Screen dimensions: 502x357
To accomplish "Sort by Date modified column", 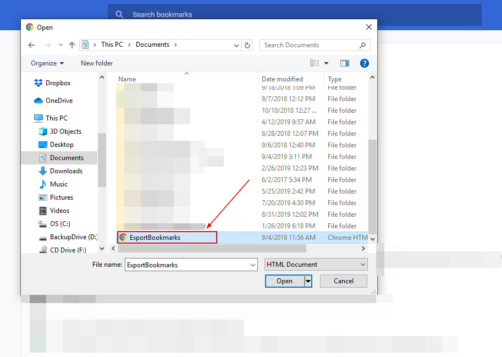I will (x=282, y=79).
